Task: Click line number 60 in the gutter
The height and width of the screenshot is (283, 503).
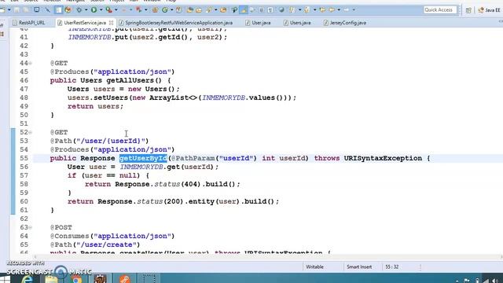Action: click(x=24, y=201)
